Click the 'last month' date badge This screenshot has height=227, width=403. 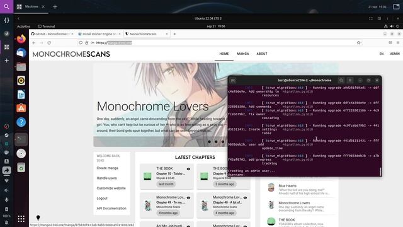[166, 184]
